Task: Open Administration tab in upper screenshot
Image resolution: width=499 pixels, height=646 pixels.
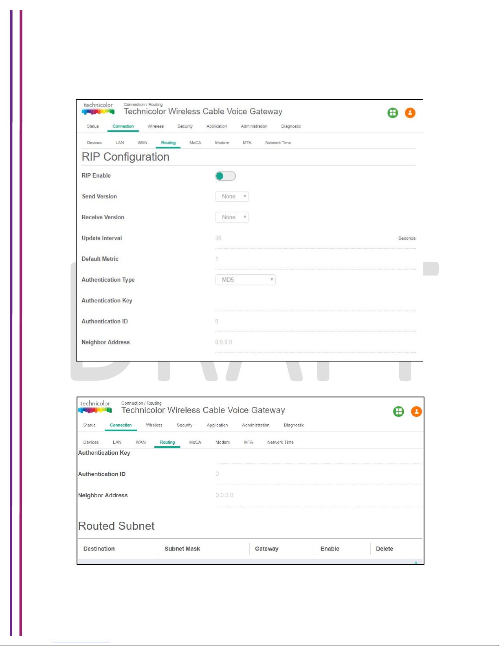Action: tap(254, 126)
